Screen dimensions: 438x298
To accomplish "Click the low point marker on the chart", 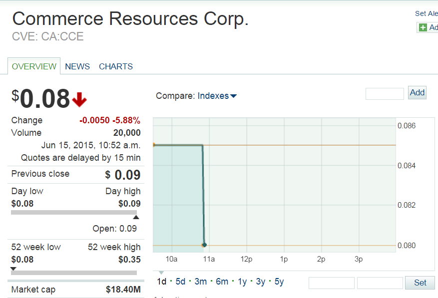I will coord(204,245).
